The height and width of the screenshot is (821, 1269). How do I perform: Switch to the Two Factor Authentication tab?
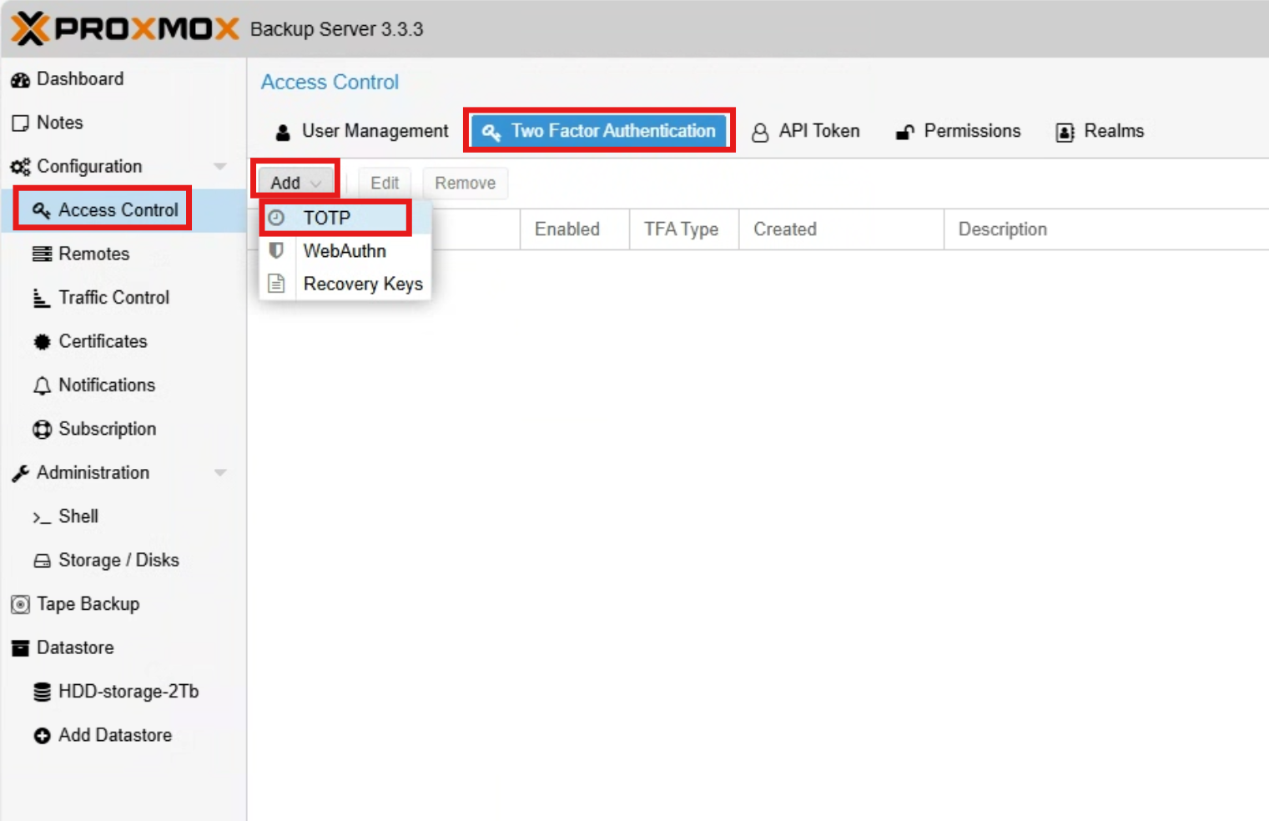pyautogui.click(x=599, y=131)
